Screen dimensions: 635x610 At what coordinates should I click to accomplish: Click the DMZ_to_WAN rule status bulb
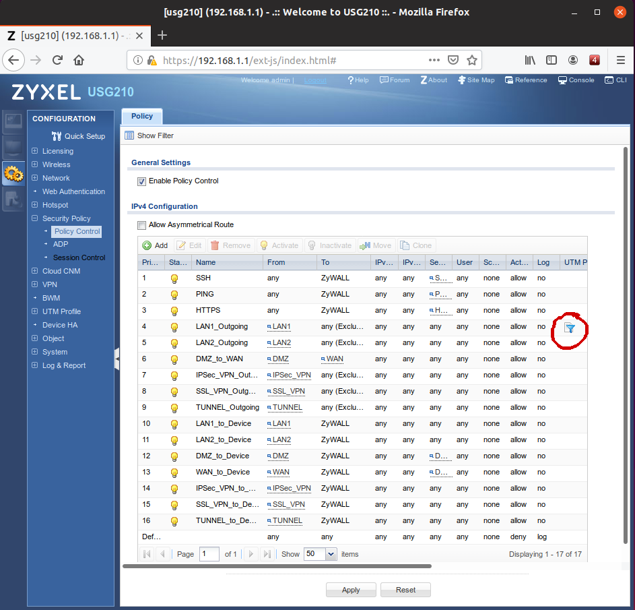[174, 359]
